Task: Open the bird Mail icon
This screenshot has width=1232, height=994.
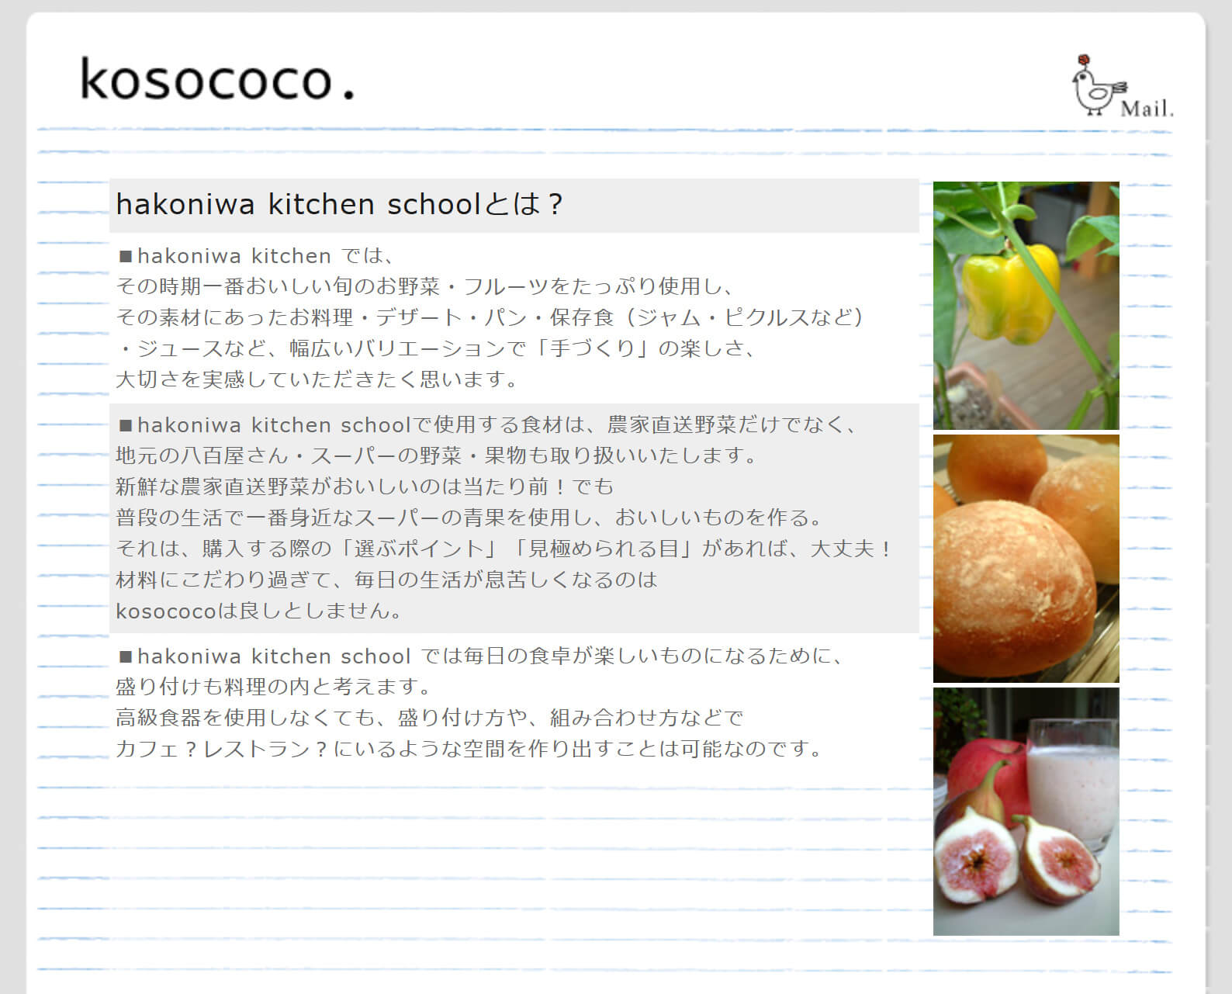Action: 1123,86
